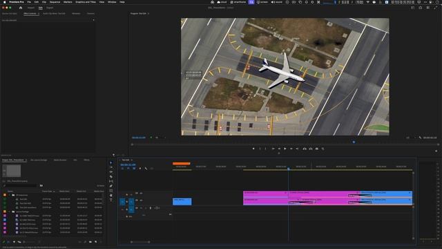Toggle sync lock for V1 track
Screen dimensions: 442x249
click(137, 201)
